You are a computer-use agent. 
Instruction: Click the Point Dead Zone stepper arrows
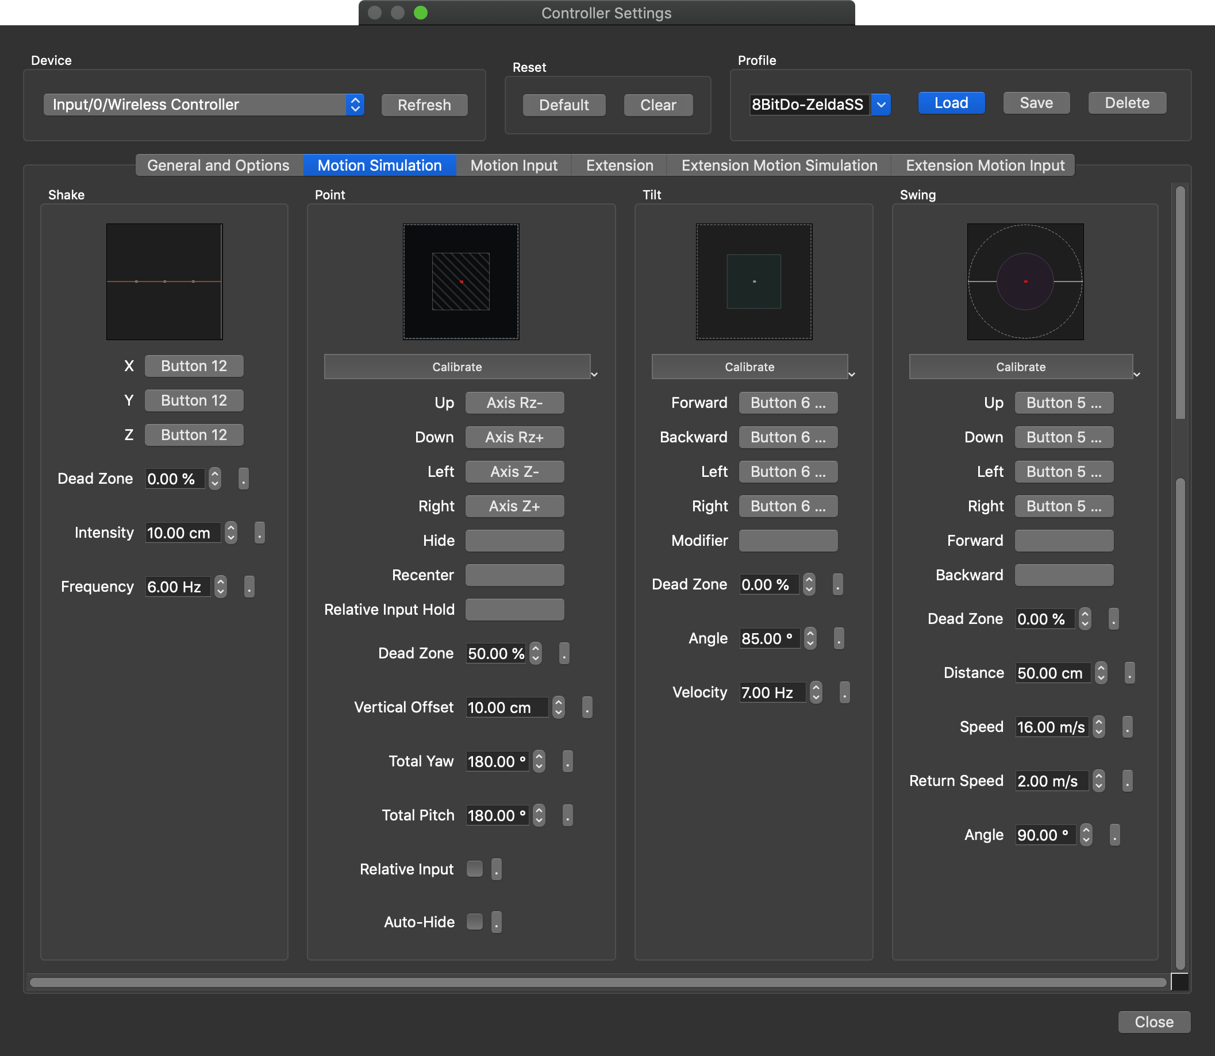coord(535,653)
